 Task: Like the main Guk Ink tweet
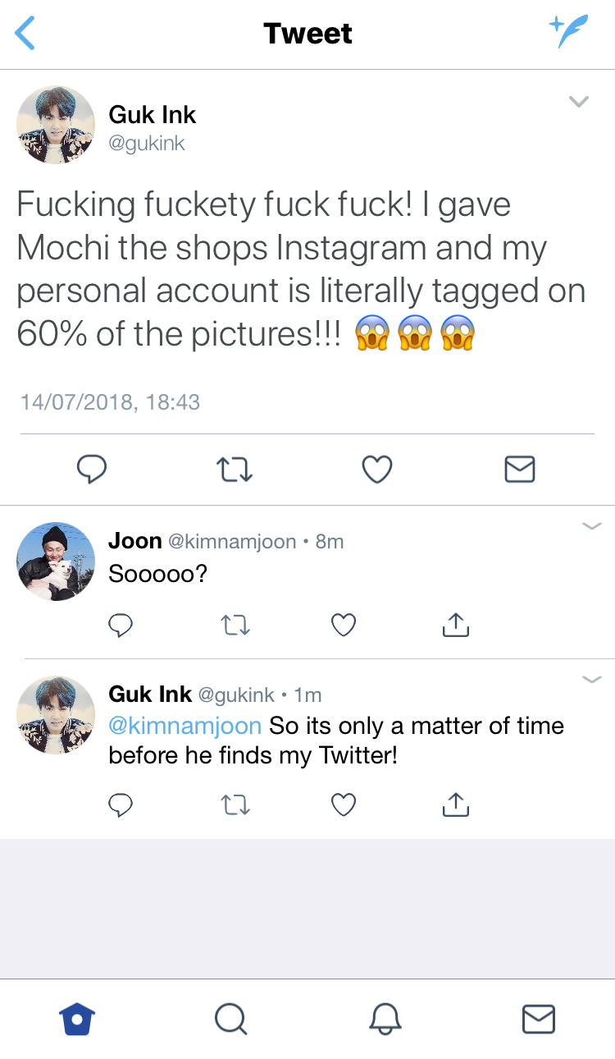377,469
